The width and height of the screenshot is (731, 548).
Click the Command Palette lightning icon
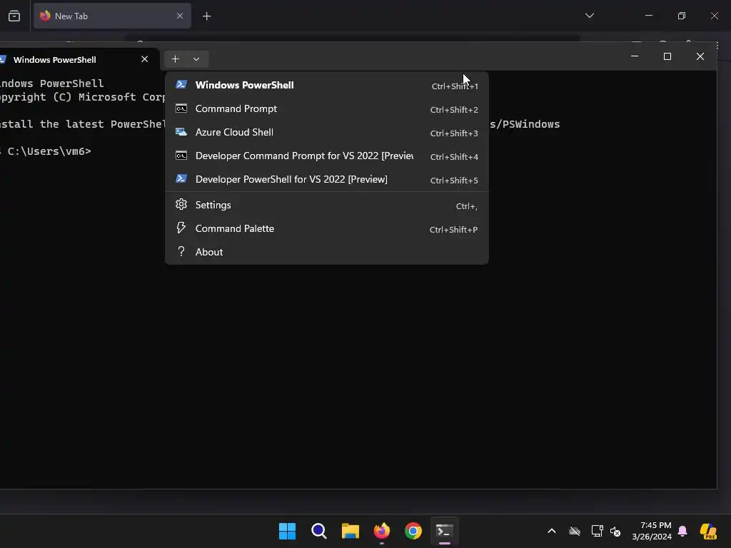[181, 228]
